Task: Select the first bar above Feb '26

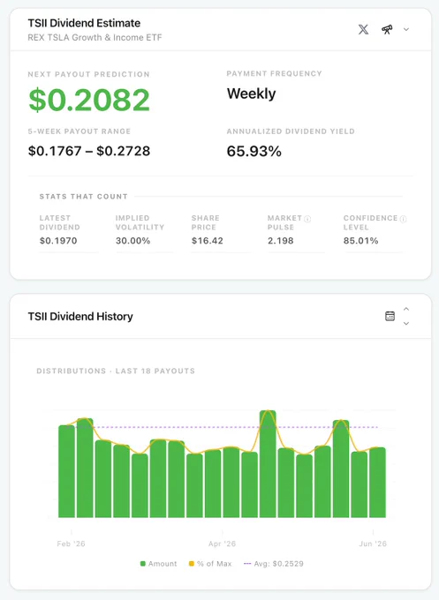Action: click(66, 471)
